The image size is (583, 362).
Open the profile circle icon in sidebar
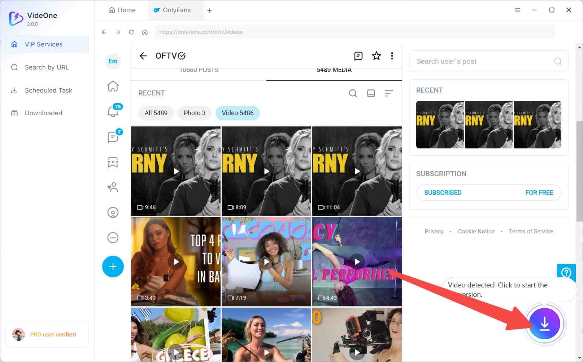coord(113,213)
